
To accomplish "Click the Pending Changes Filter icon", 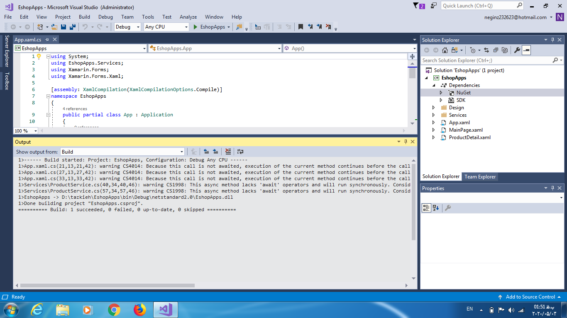I will (473, 50).
